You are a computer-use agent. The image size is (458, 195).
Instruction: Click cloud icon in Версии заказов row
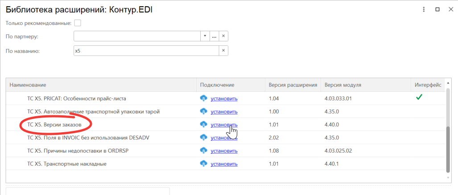(x=203, y=125)
